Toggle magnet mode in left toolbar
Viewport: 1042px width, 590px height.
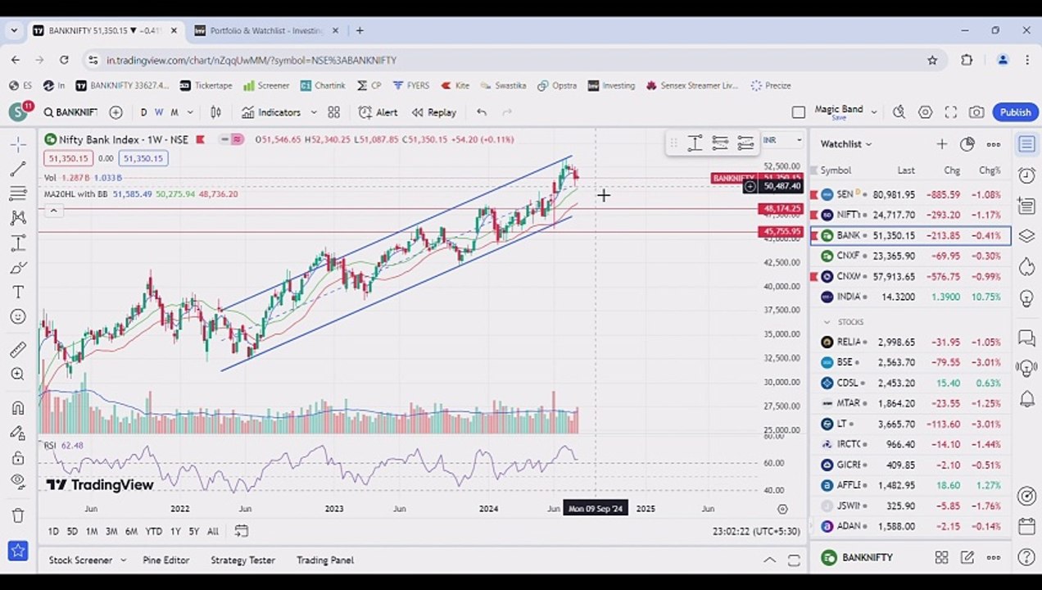click(17, 408)
